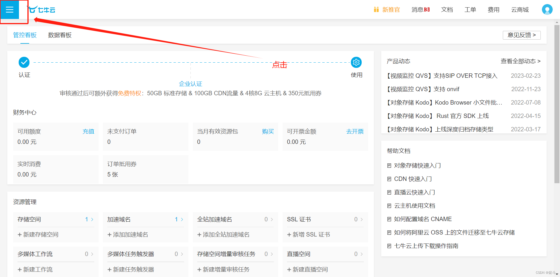
Task: Click 充值 to recharge balance
Action: click(x=88, y=131)
